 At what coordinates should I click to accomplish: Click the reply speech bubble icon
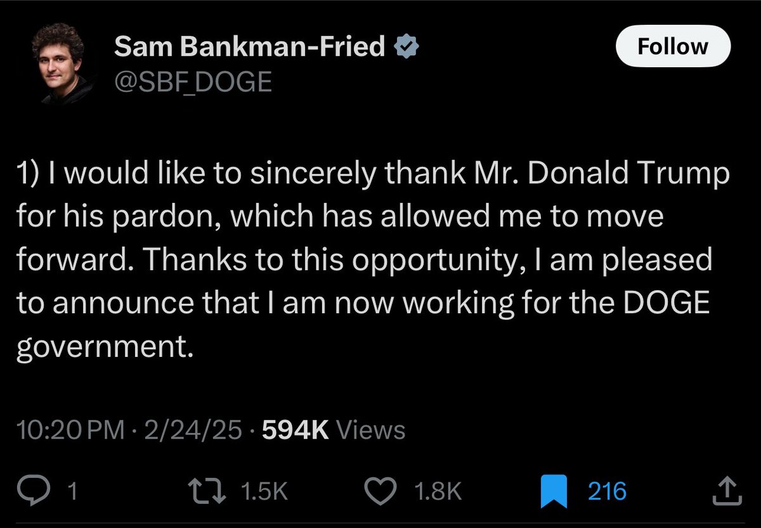tap(42, 491)
